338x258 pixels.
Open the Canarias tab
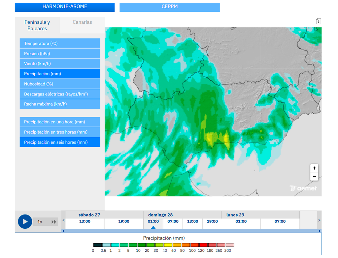click(82, 22)
